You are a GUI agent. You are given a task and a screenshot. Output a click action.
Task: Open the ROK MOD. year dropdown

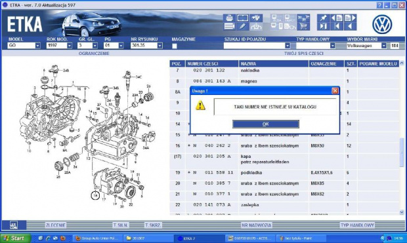pyautogui.click(x=70, y=46)
